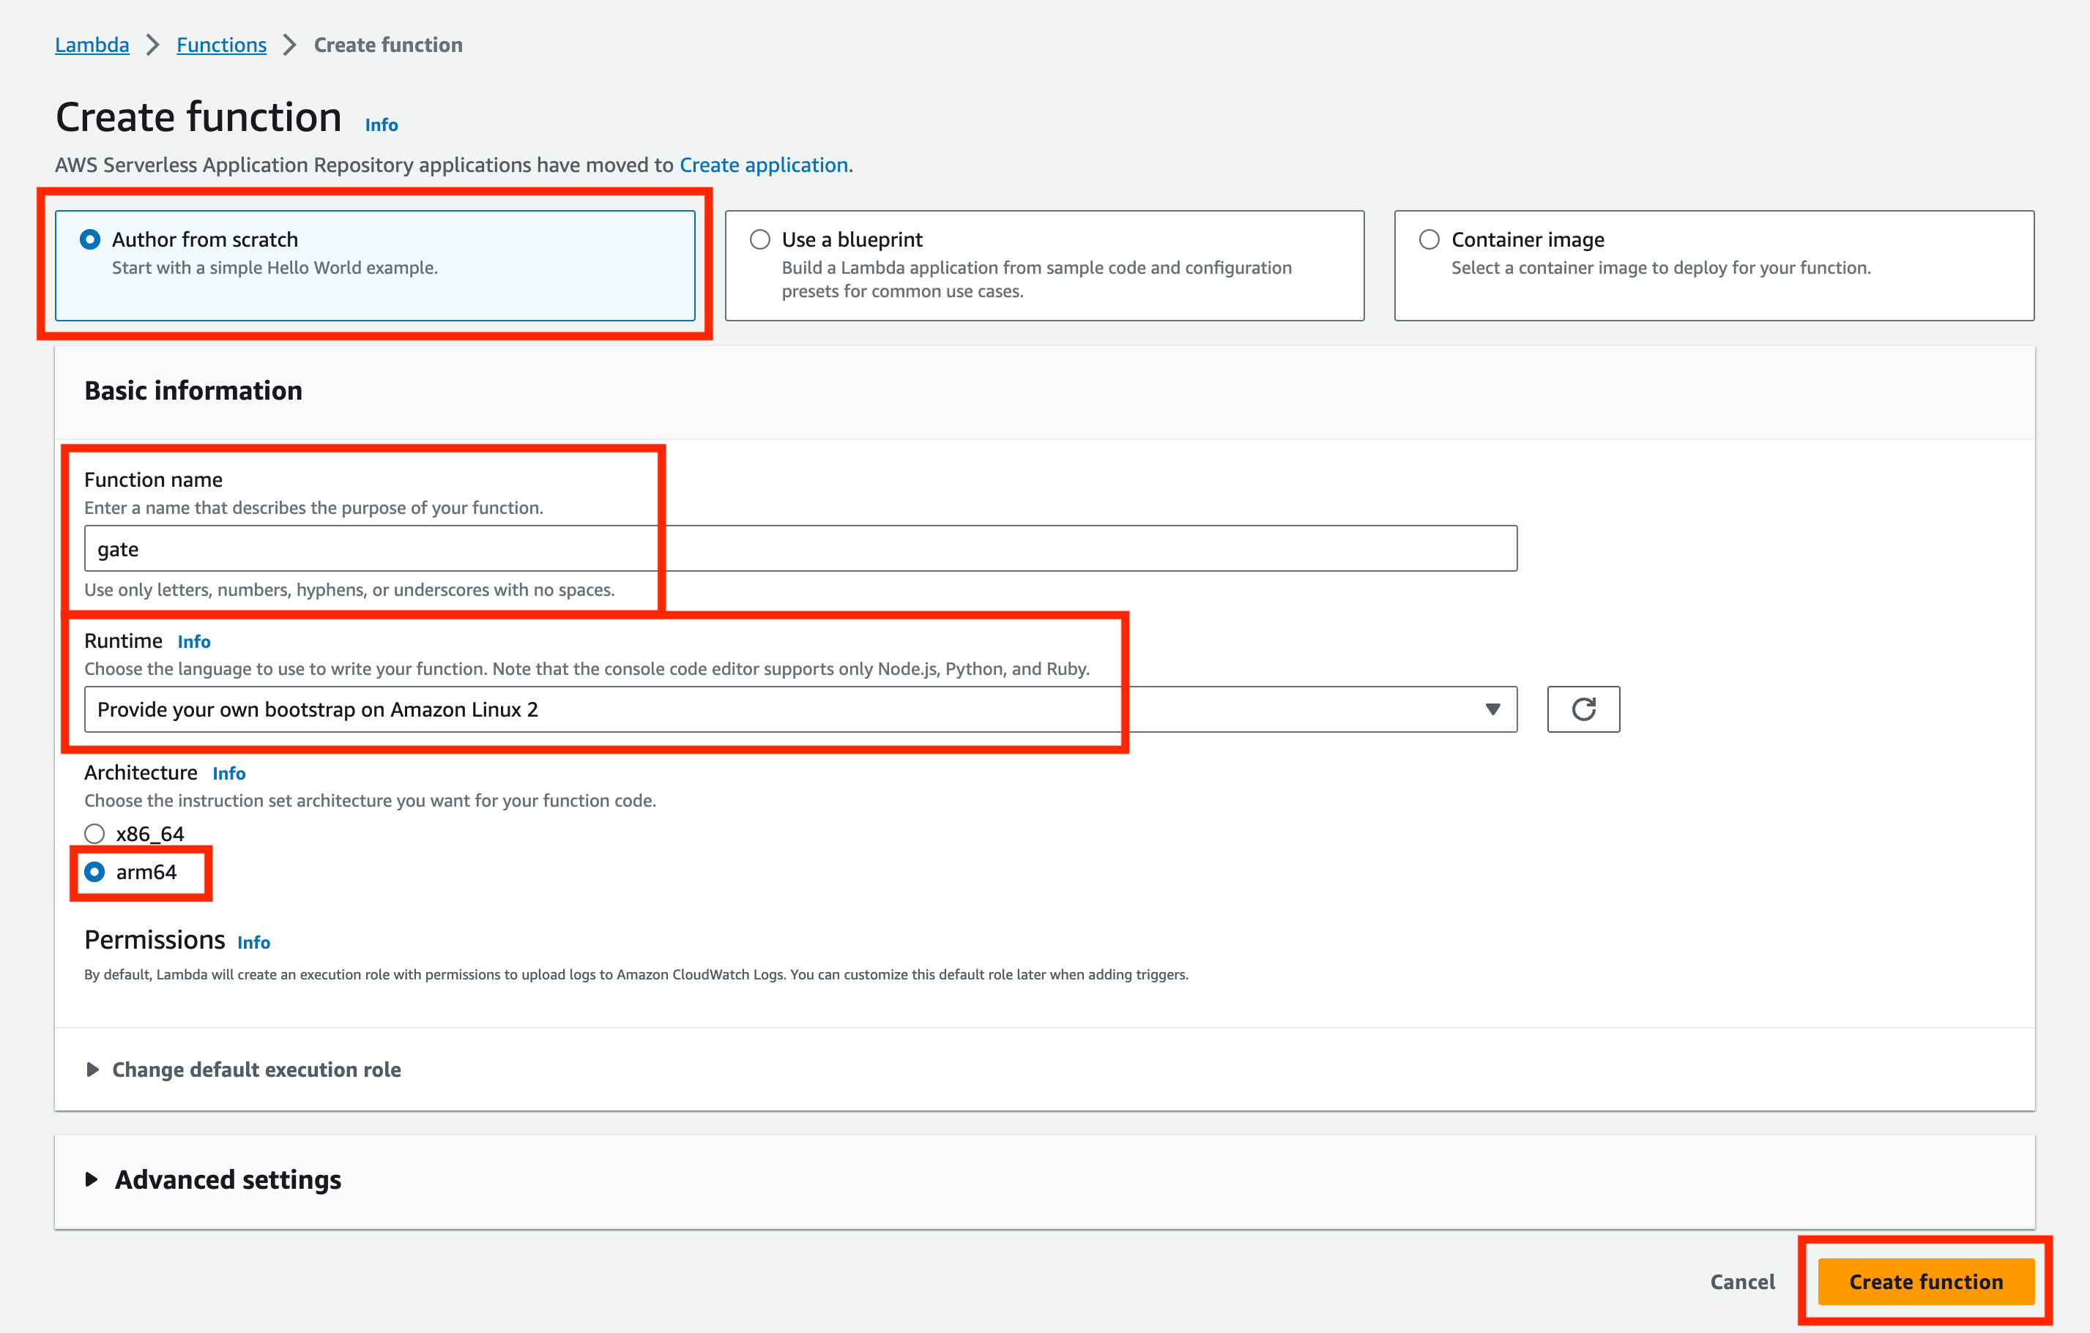The image size is (2090, 1333).
Task: Choose x86_64 architecture
Action: click(94, 833)
